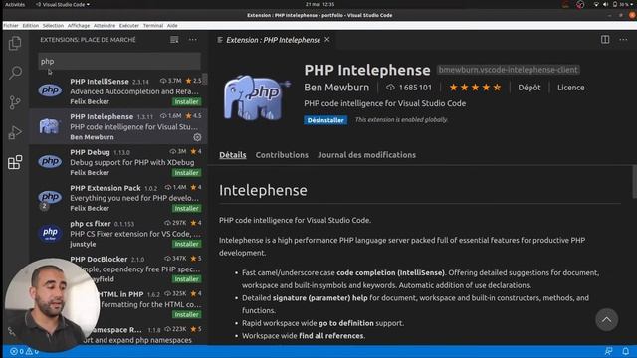637x358 pixels.
Task: Install the PHP DocBlocker extension
Action: pyautogui.click(x=186, y=279)
